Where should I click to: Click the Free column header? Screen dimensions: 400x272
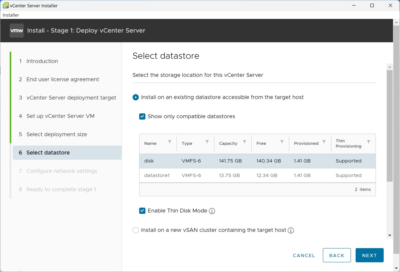click(x=261, y=143)
